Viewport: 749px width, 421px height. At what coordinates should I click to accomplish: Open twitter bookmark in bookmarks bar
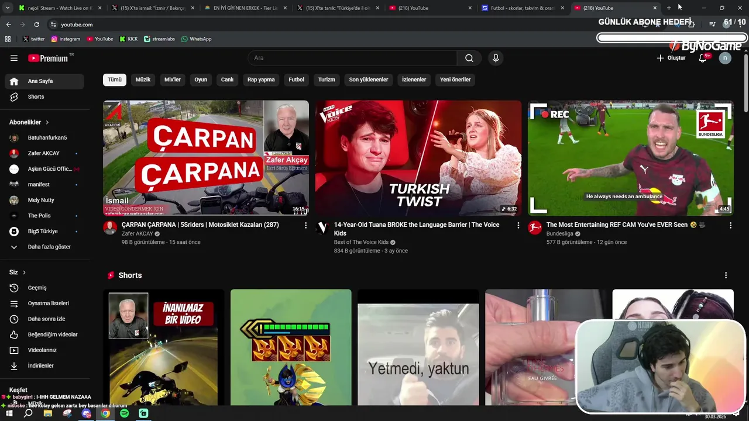tap(33, 39)
